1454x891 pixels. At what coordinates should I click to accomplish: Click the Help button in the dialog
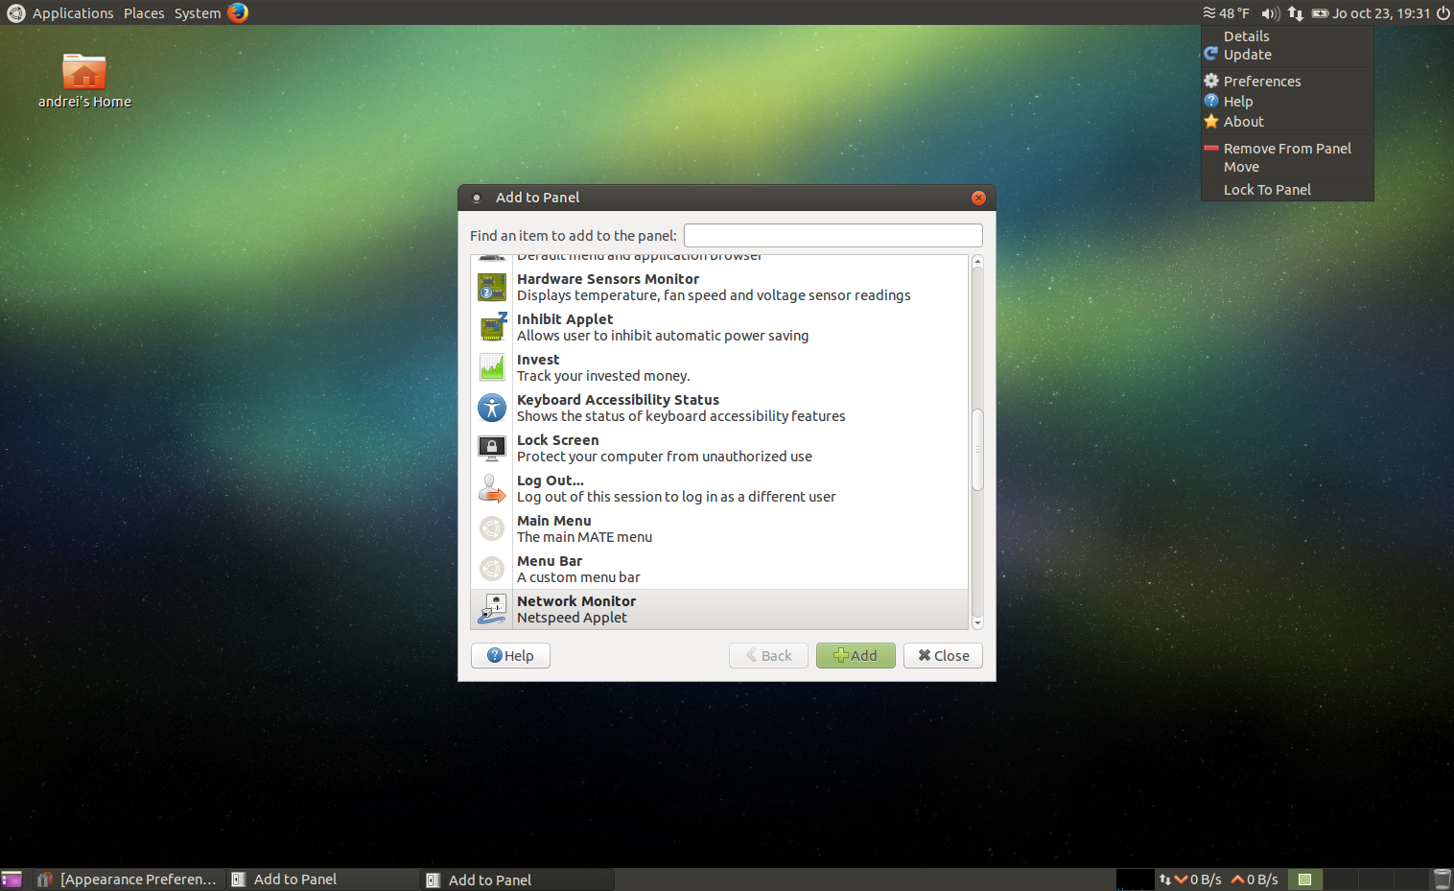509,655
